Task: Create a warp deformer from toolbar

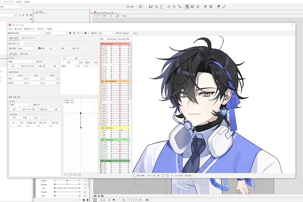Action: 169,7
